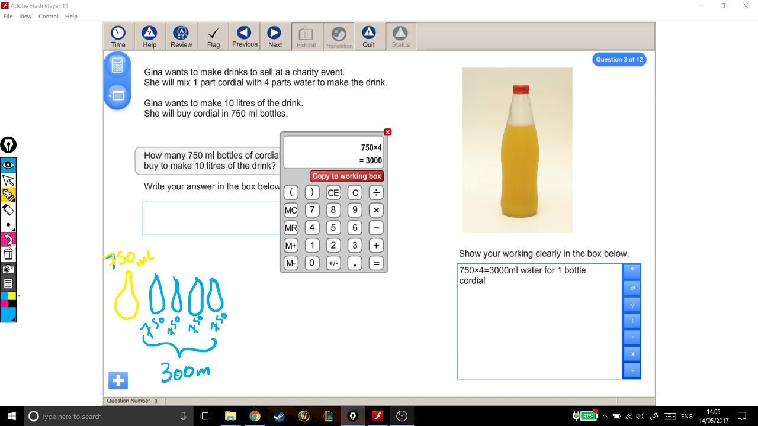Screen dimensions: 758x426
Task: Click the pink undo arrow tool
Action: point(8,240)
